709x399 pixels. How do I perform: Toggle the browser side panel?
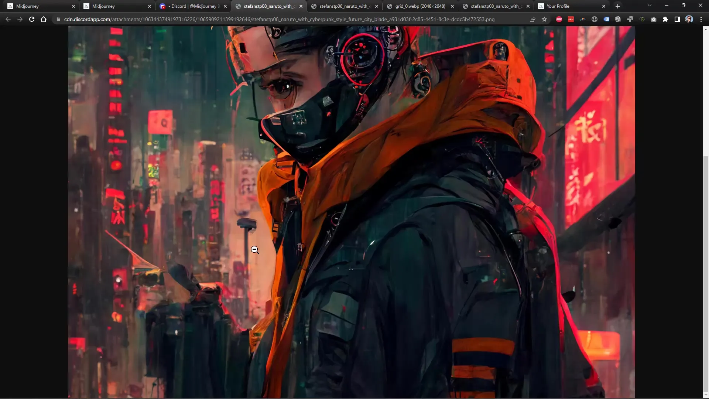[x=677, y=19]
